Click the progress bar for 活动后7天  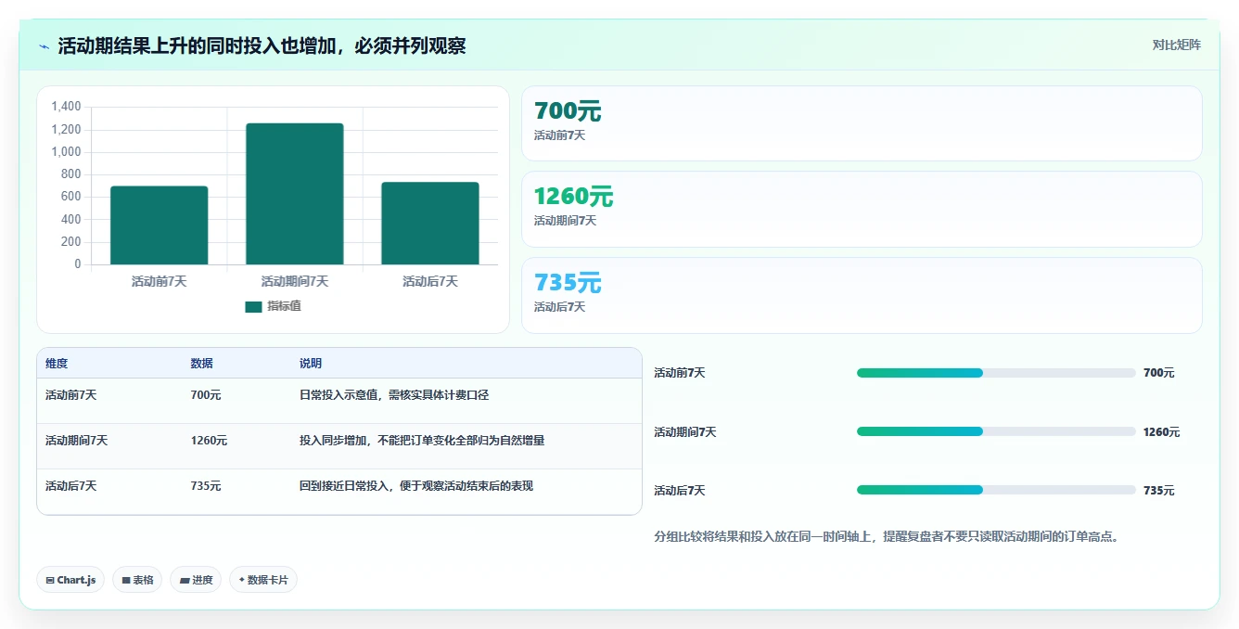(996, 490)
